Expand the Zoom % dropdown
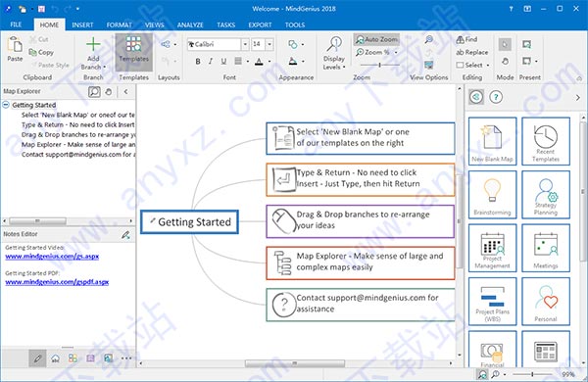 click(396, 53)
